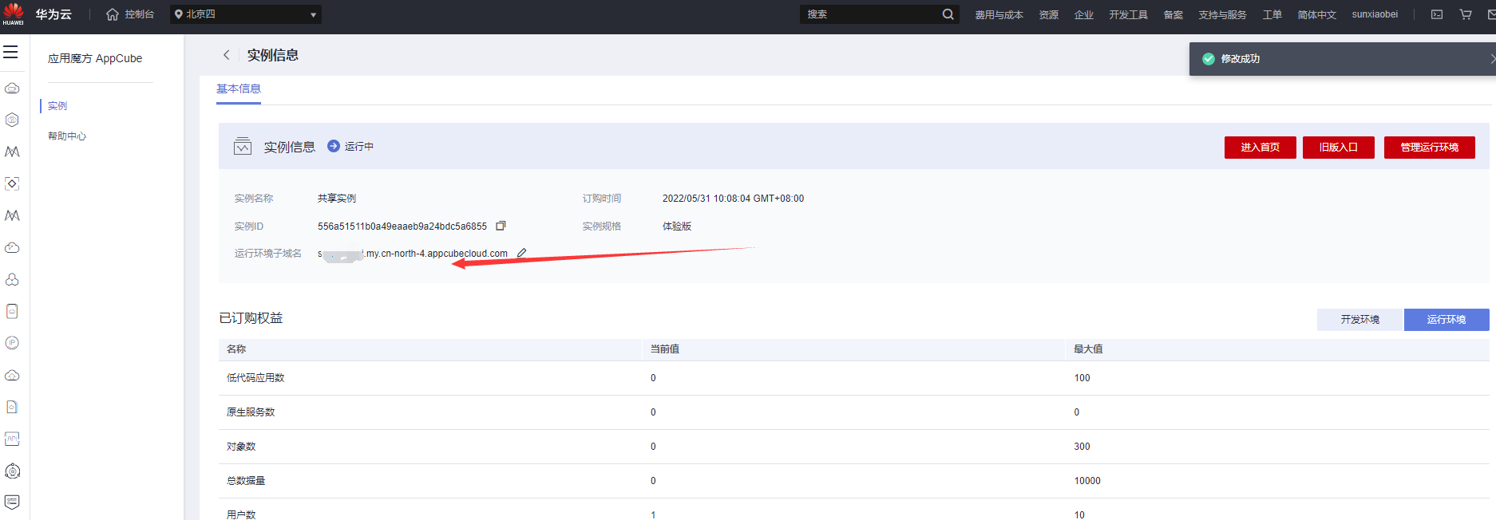Screen dimensions: 1496x520
Task: Click the 10000 max value cell
Action: [1087, 481]
